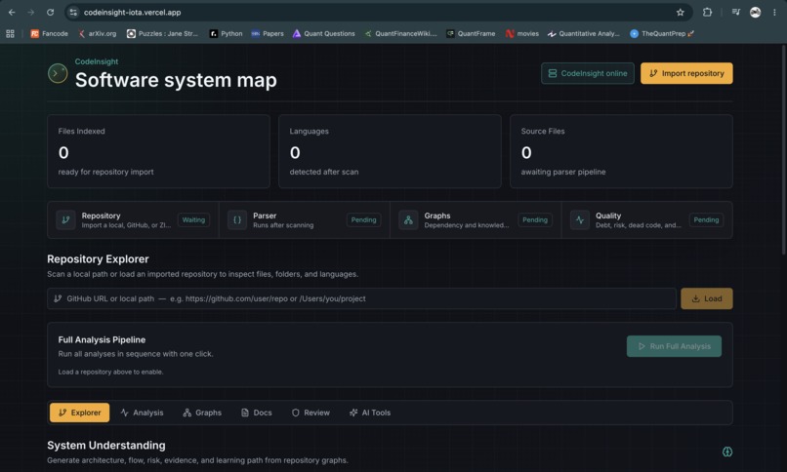Open the Chrome three-dot menu

774,12
